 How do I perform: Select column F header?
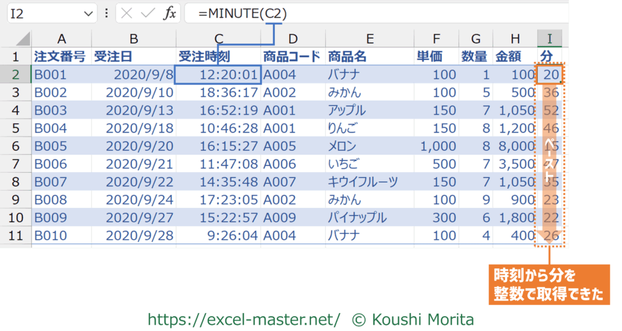point(437,39)
